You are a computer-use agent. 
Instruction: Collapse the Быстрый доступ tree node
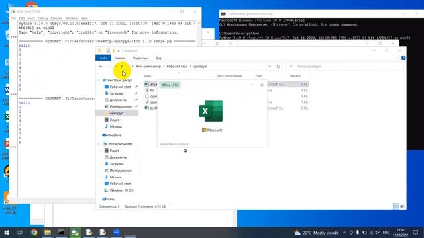[x=99, y=80]
